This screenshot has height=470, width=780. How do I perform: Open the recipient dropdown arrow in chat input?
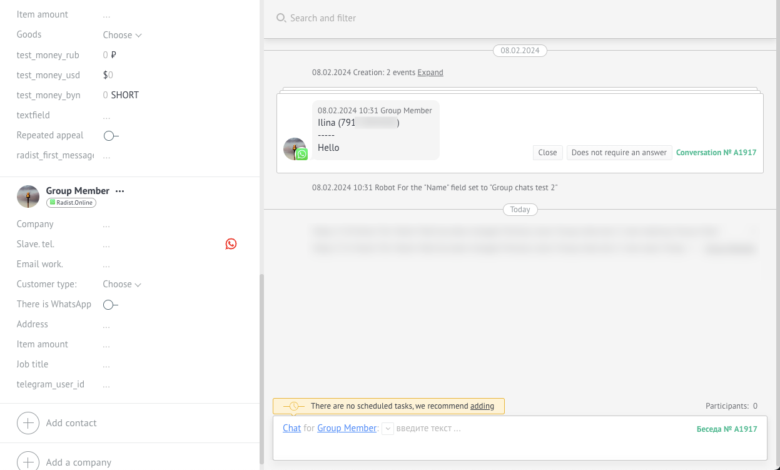pyautogui.click(x=388, y=429)
